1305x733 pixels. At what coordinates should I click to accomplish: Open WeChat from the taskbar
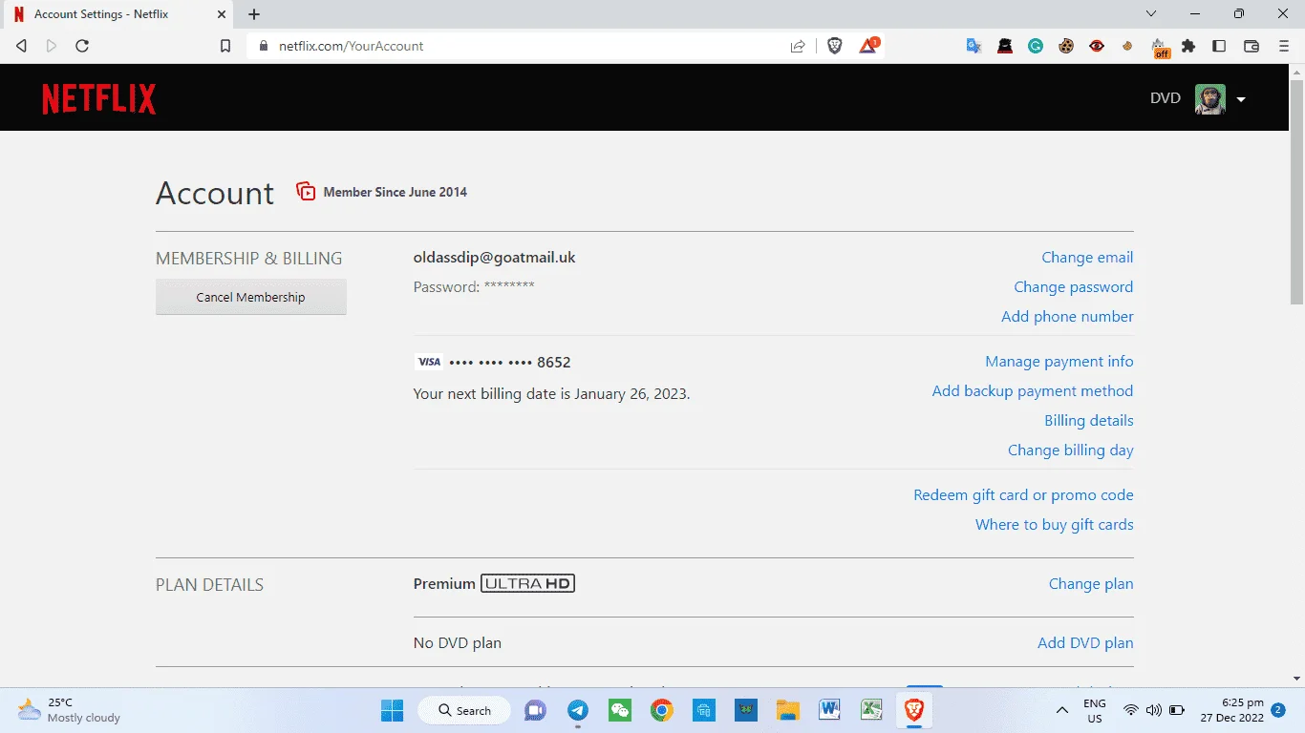click(620, 710)
